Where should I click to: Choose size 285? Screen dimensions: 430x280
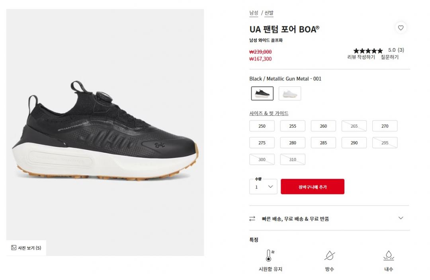[x=323, y=143]
